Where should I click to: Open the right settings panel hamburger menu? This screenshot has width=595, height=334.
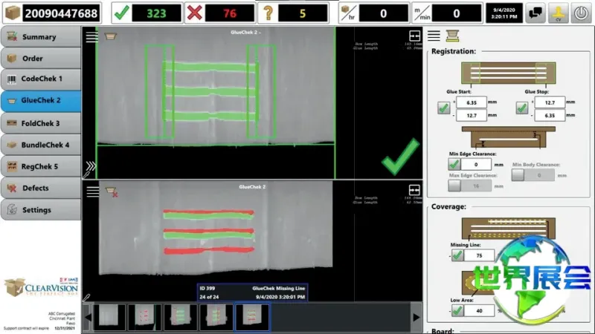[x=434, y=36]
